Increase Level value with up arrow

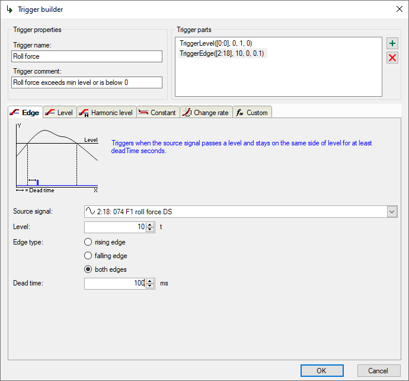[150, 224]
